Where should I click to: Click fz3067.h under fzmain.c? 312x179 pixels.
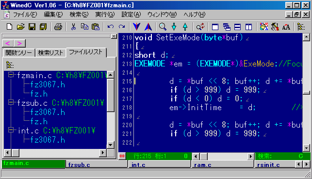pyautogui.click(x=48, y=84)
